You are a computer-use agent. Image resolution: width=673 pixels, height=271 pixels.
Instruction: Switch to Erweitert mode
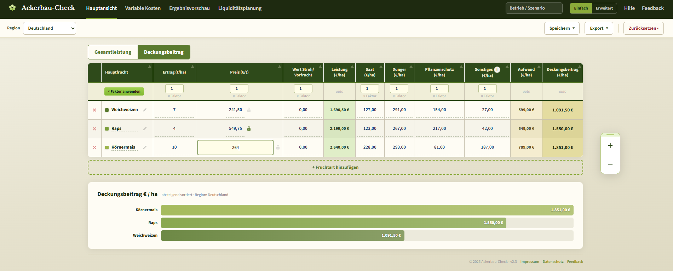point(604,8)
